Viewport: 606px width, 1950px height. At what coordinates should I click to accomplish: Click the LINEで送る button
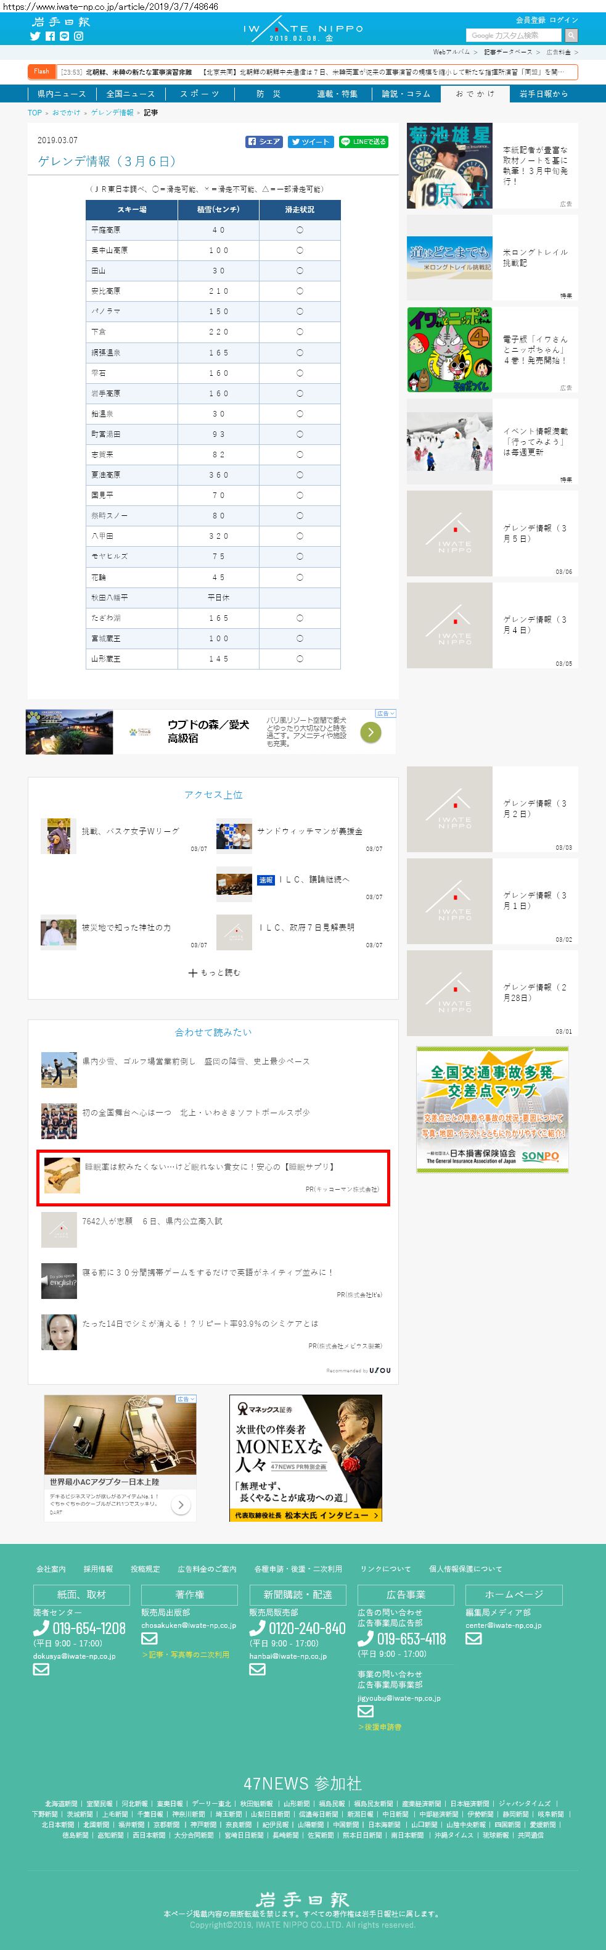(x=363, y=141)
